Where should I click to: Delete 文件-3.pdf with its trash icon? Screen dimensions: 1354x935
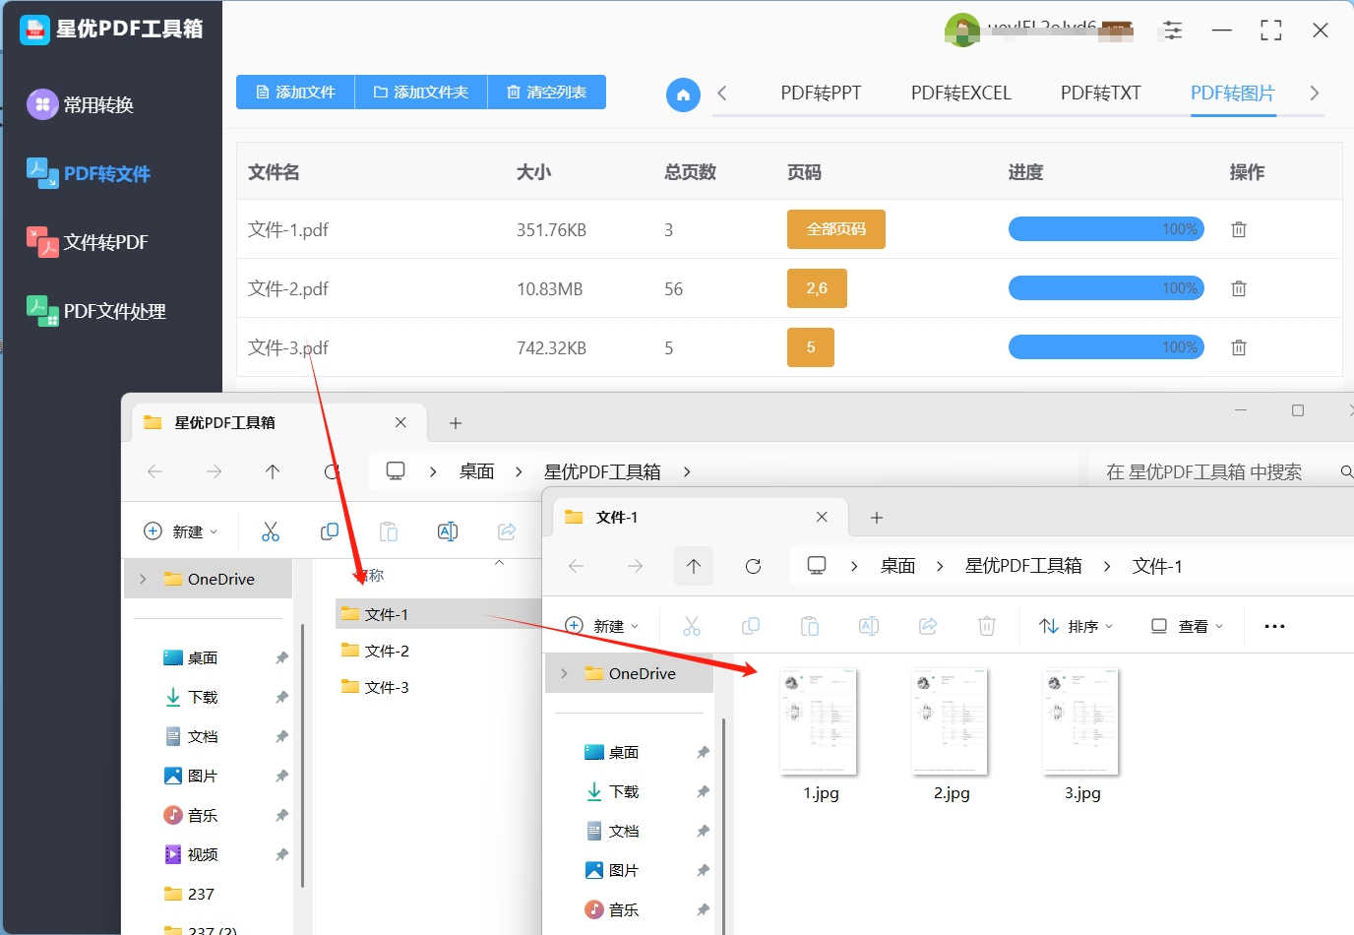tap(1239, 347)
